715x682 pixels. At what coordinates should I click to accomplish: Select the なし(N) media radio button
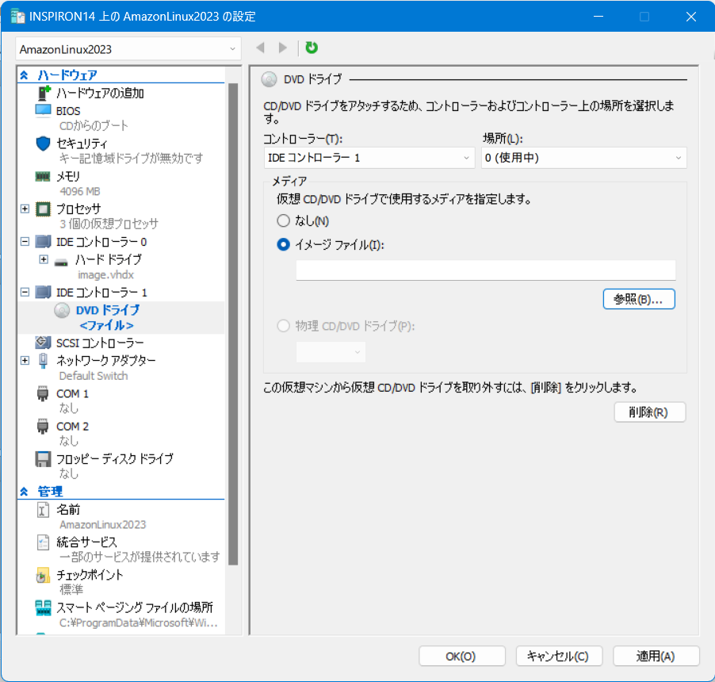click(283, 221)
